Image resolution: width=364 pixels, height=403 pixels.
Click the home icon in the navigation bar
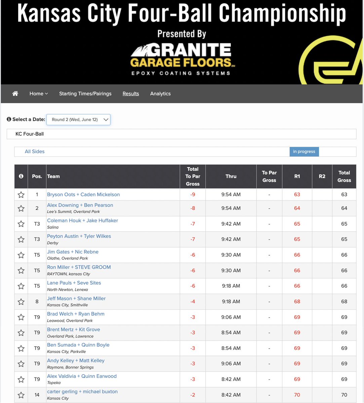[15, 93]
